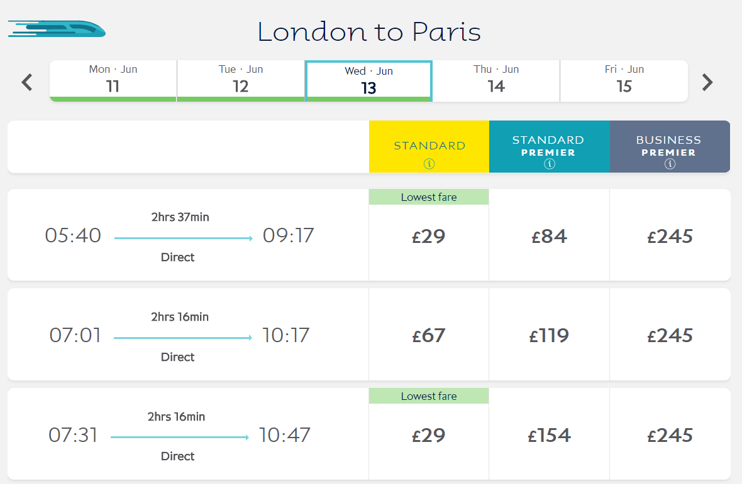Pick the £67 Standard fare for 07:01
742x484 pixels.
[428, 335]
